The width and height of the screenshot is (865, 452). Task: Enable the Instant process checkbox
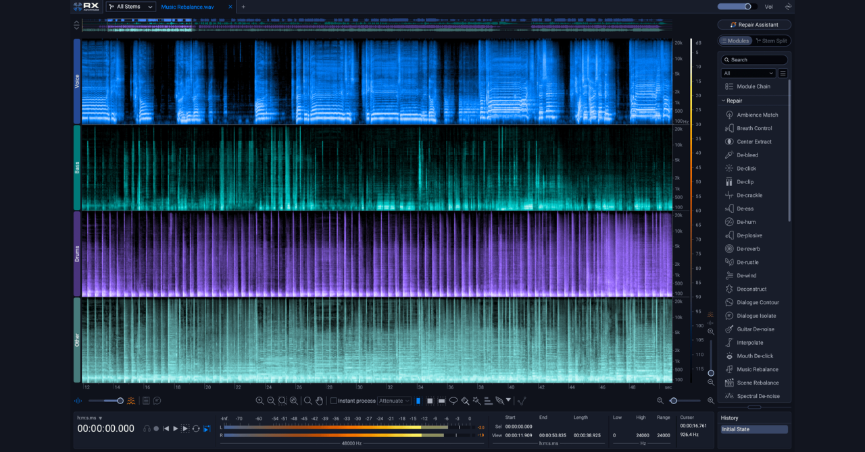pos(334,401)
